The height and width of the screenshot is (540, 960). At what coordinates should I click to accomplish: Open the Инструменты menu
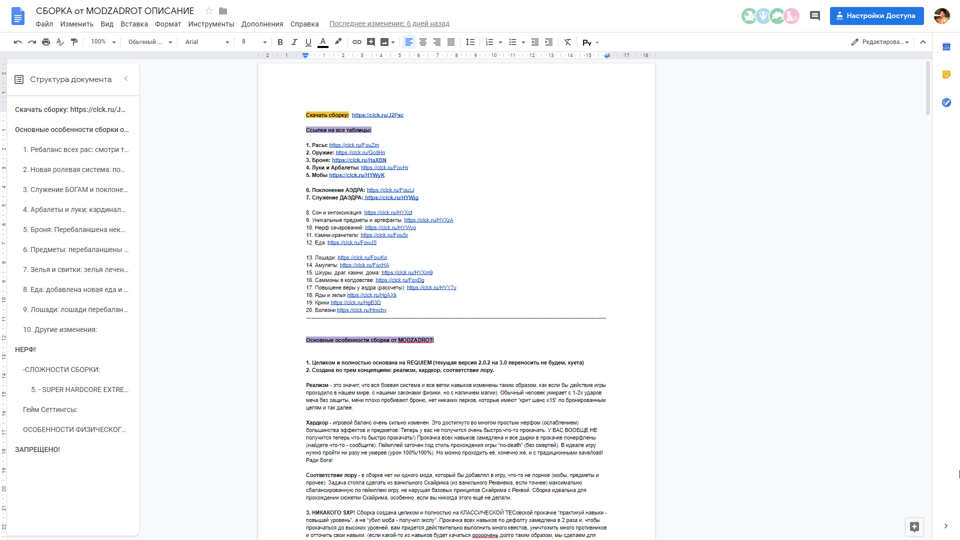[211, 24]
